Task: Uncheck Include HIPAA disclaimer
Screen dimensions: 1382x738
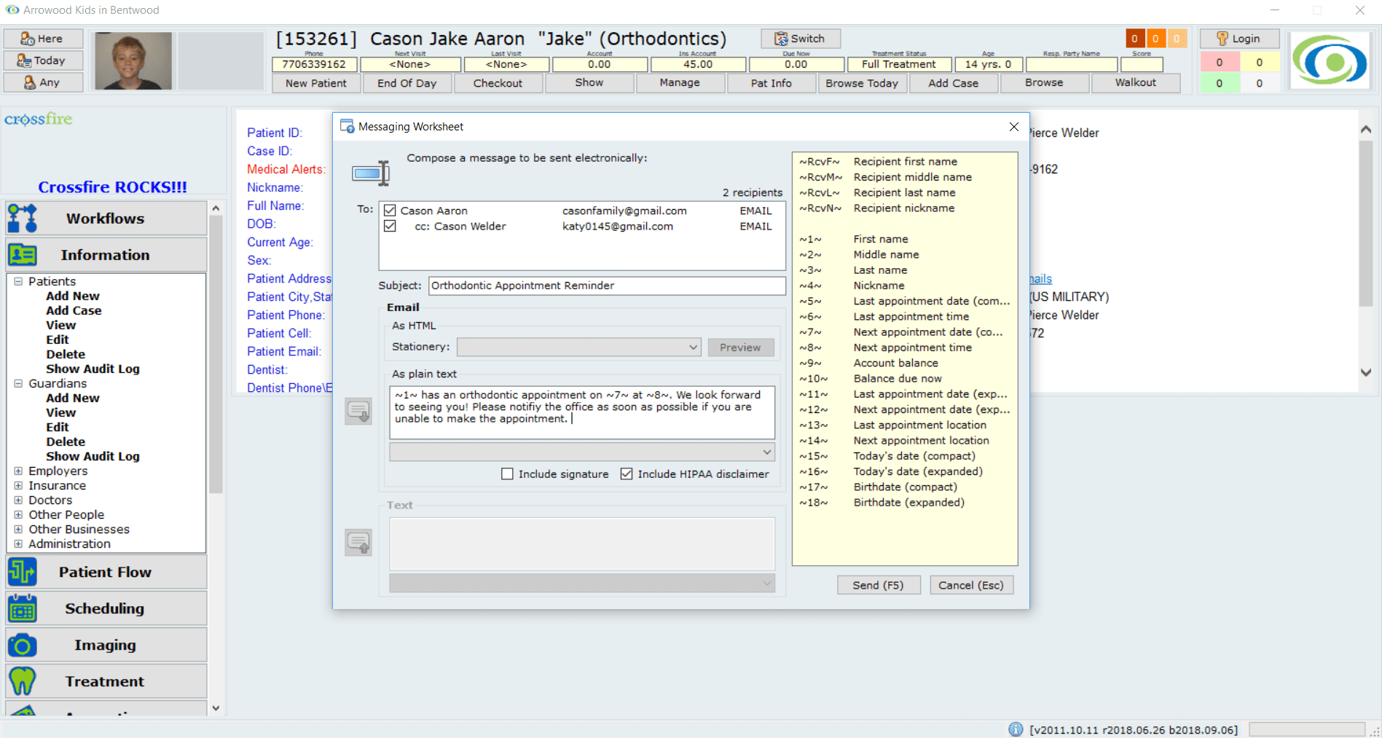Action: pos(627,474)
